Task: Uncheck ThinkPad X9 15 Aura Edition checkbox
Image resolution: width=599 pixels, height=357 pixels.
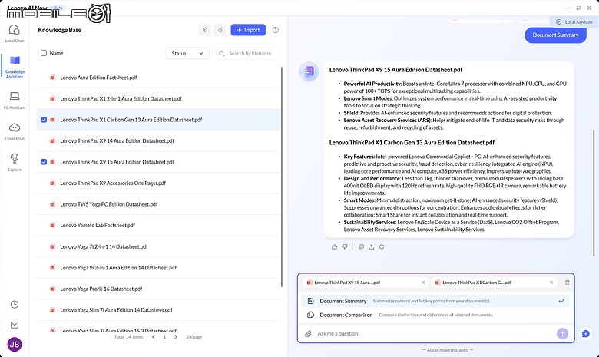Action: (x=44, y=162)
